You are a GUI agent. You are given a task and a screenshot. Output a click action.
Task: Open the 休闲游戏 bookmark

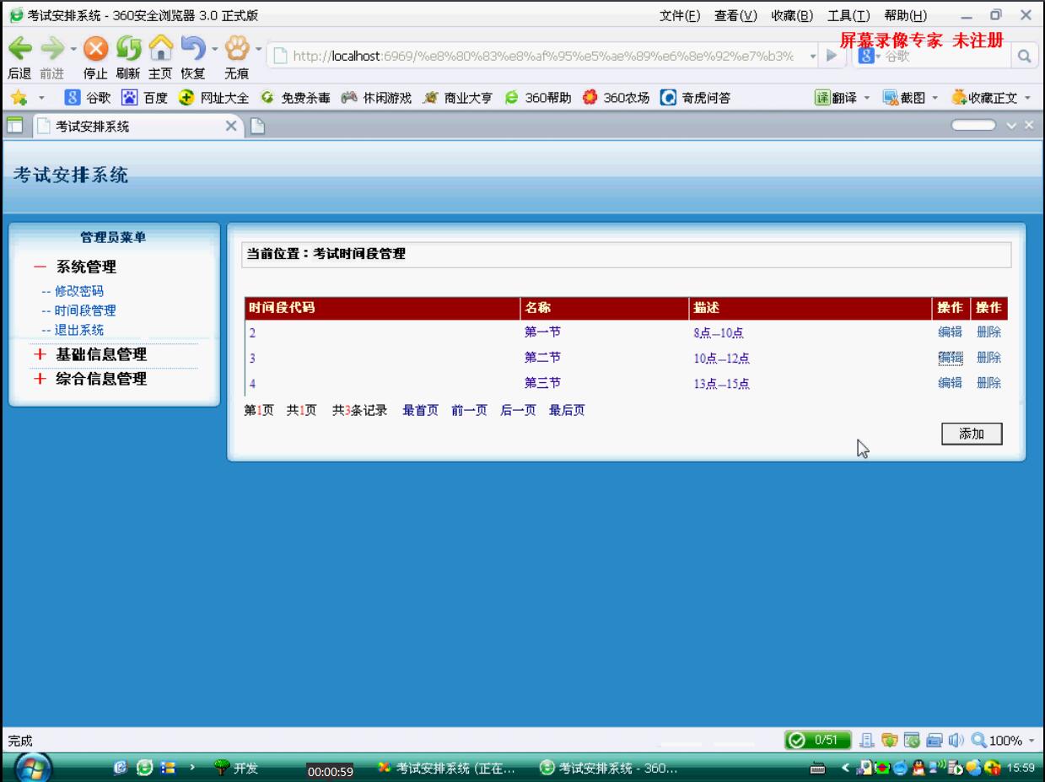375,98
